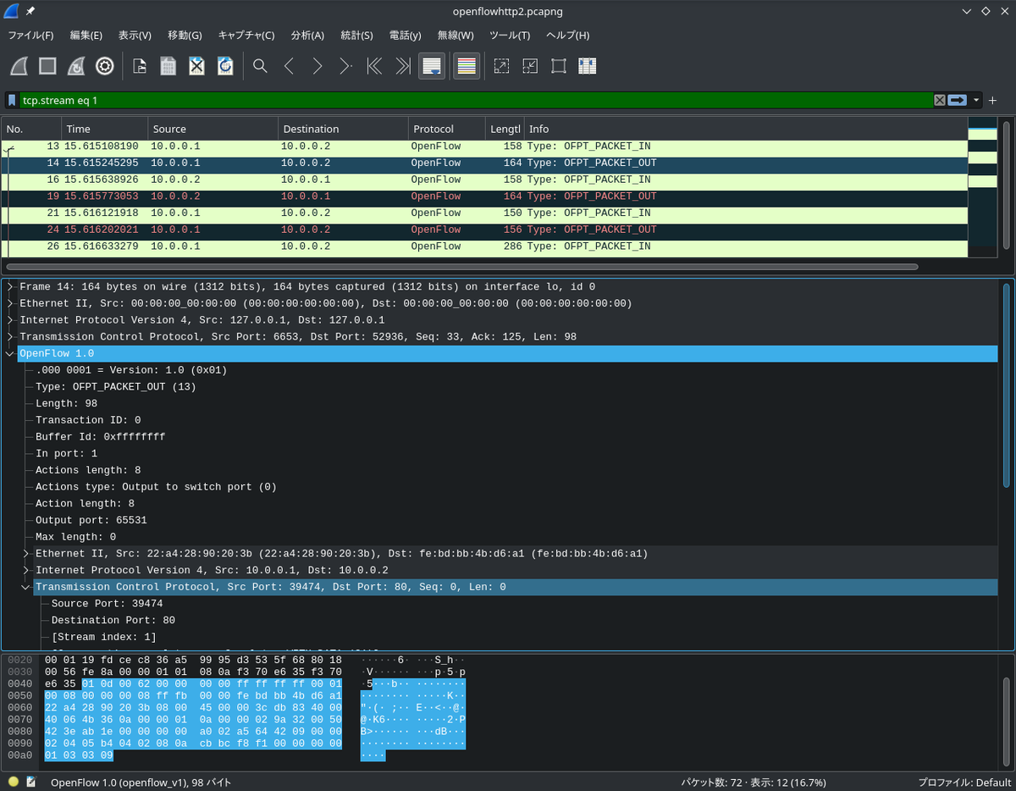Toggle automatic scrolling during live capture
The width and height of the screenshot is (1016, 791).
pyautogui.click(x=431, y=65)
